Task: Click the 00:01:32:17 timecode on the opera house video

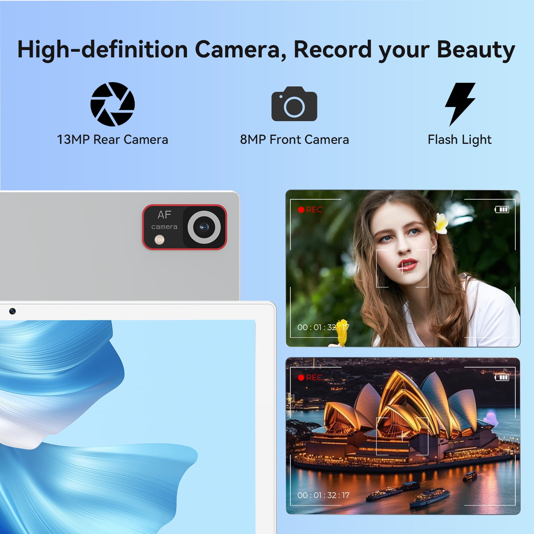Action: point(323,495)
